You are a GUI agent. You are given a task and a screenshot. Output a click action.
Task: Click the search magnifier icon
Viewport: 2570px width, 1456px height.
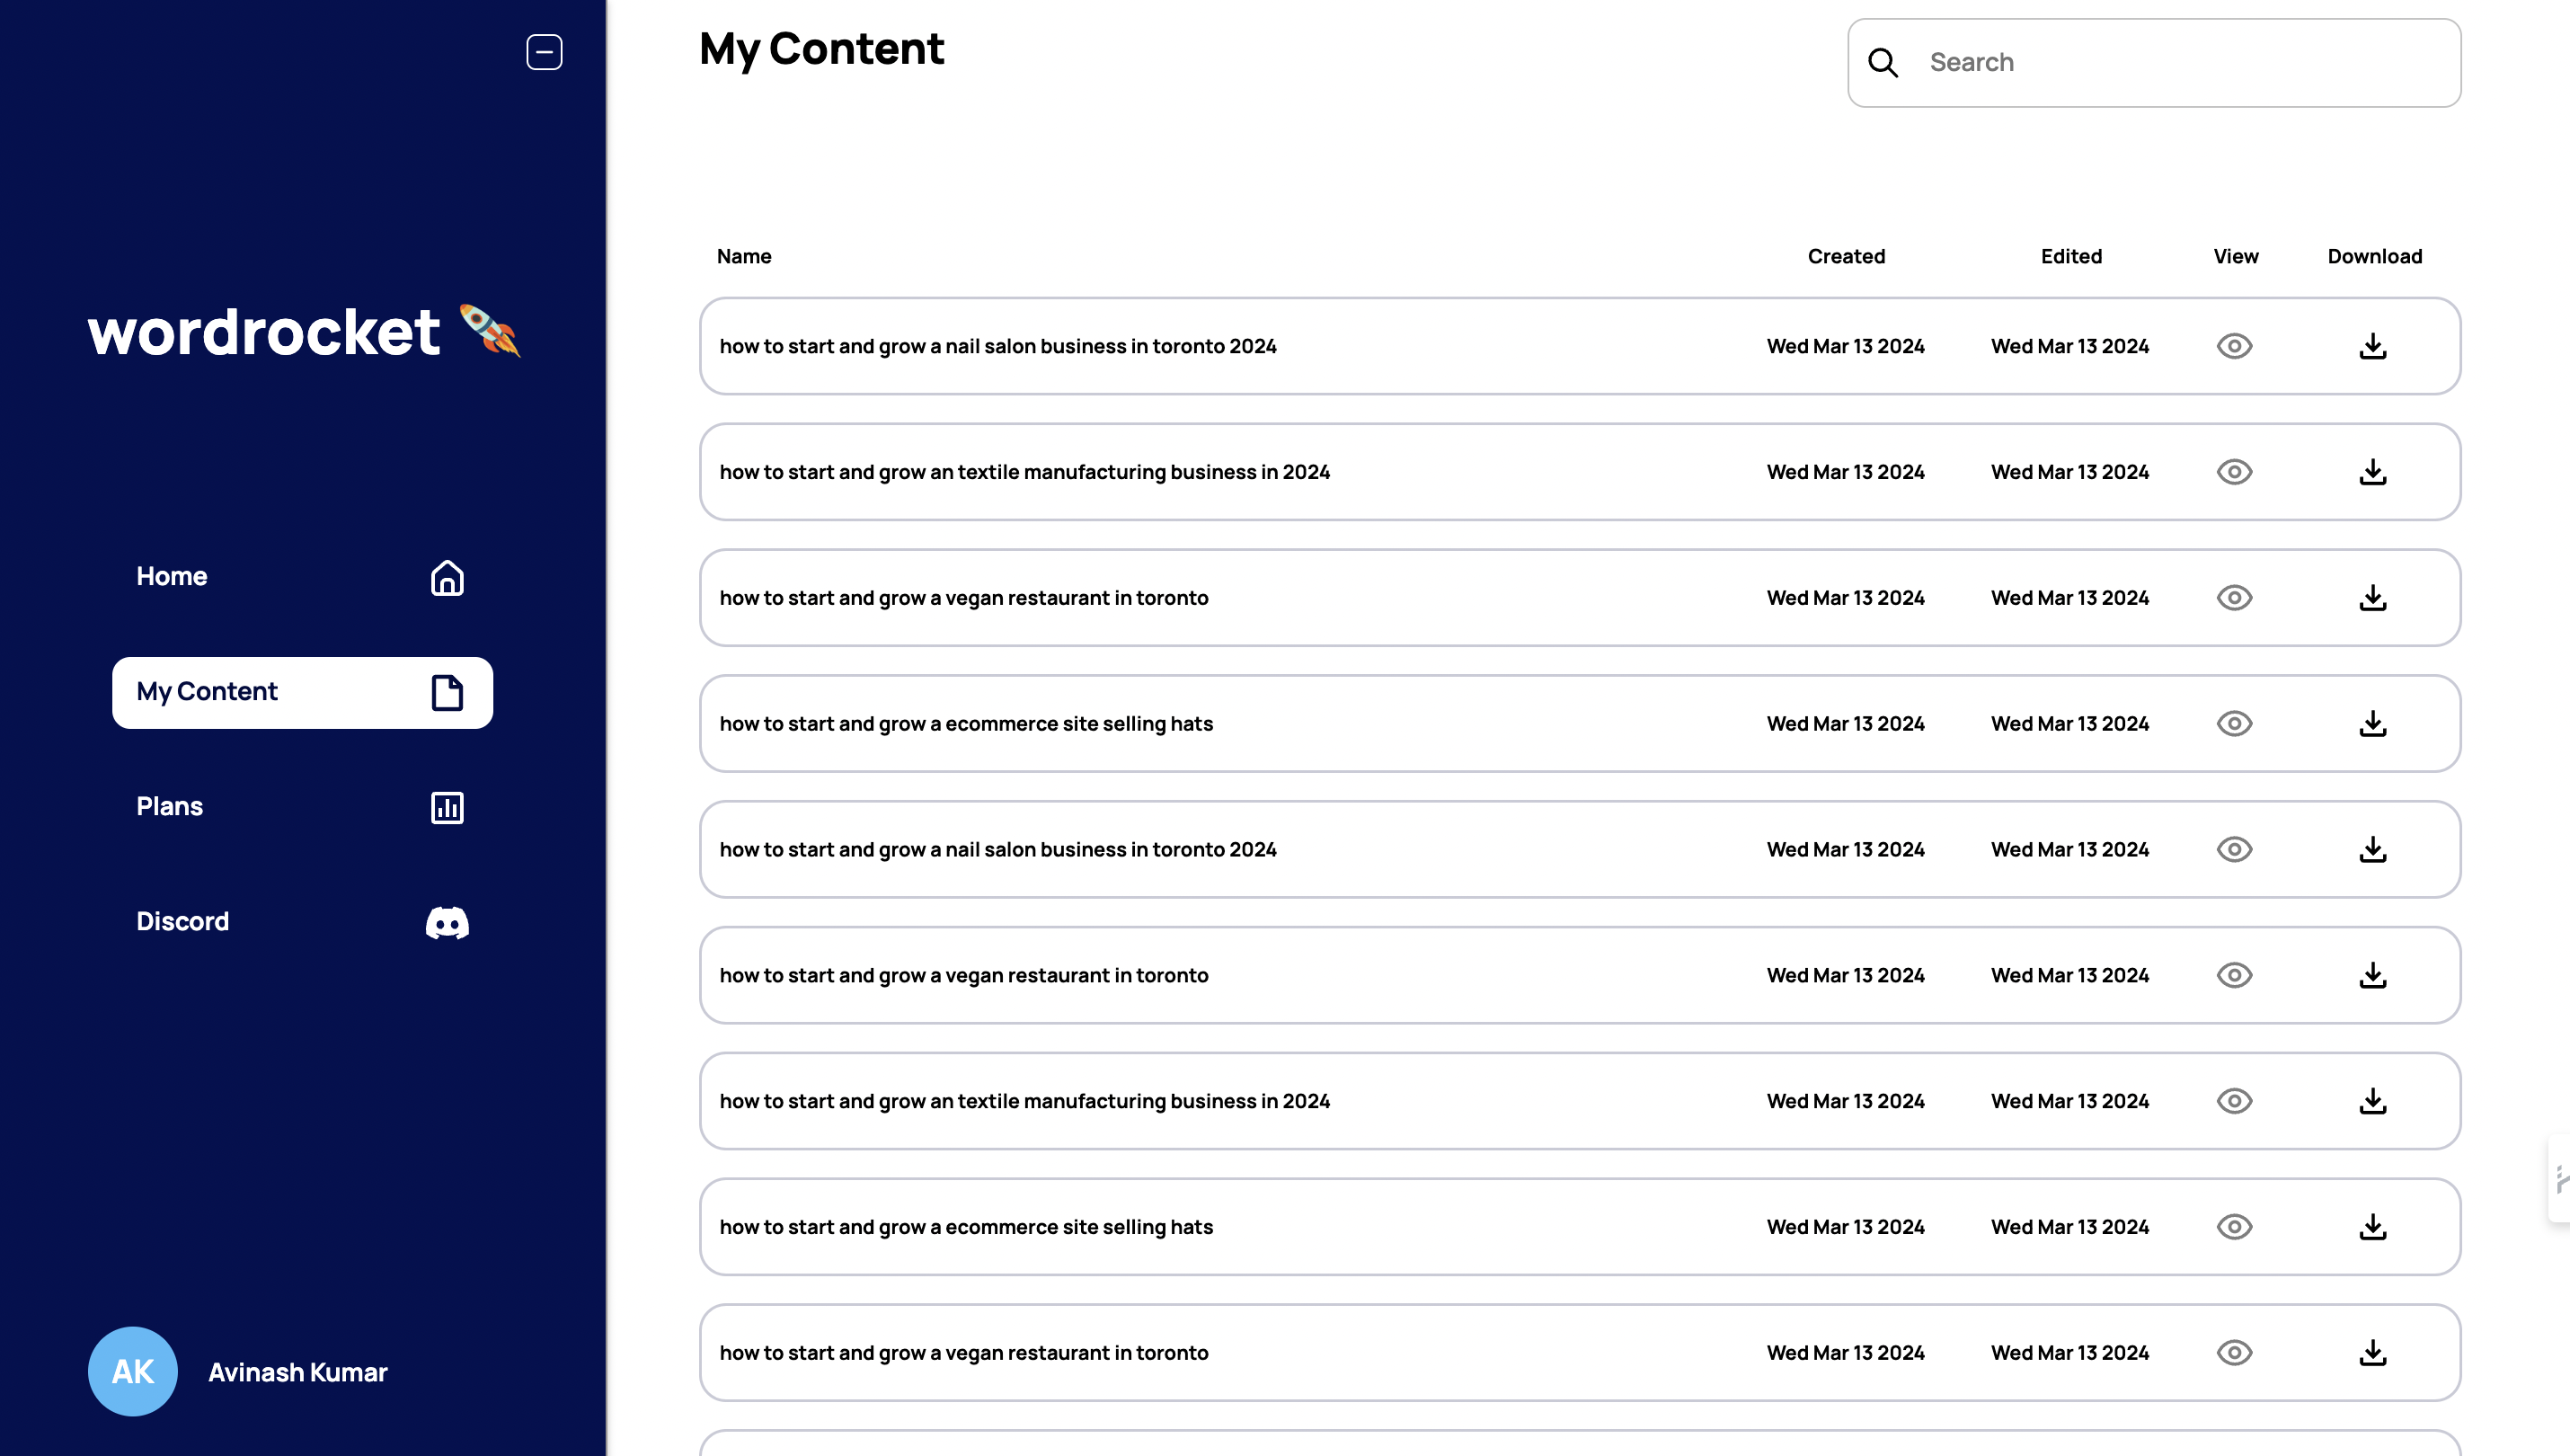click(x=1883, y=63)
